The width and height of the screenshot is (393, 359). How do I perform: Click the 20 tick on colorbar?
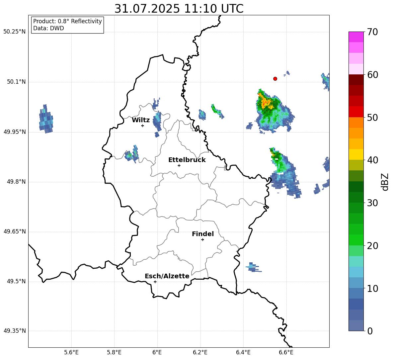(372, 246)
